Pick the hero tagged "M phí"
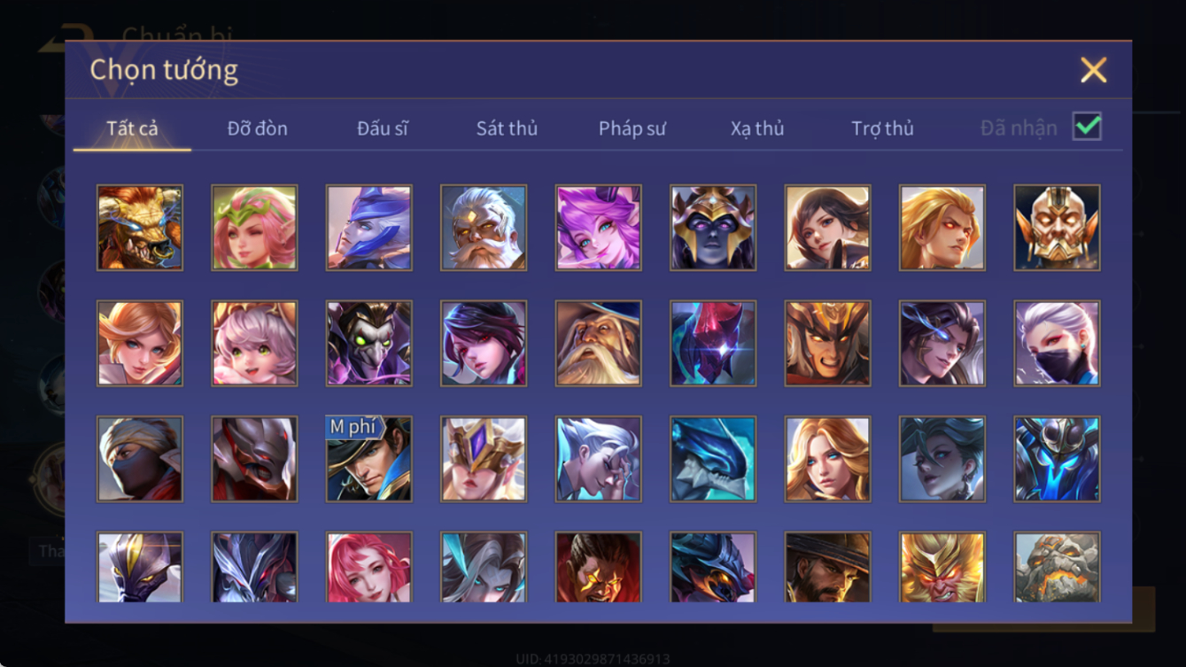 coord(368,459)
